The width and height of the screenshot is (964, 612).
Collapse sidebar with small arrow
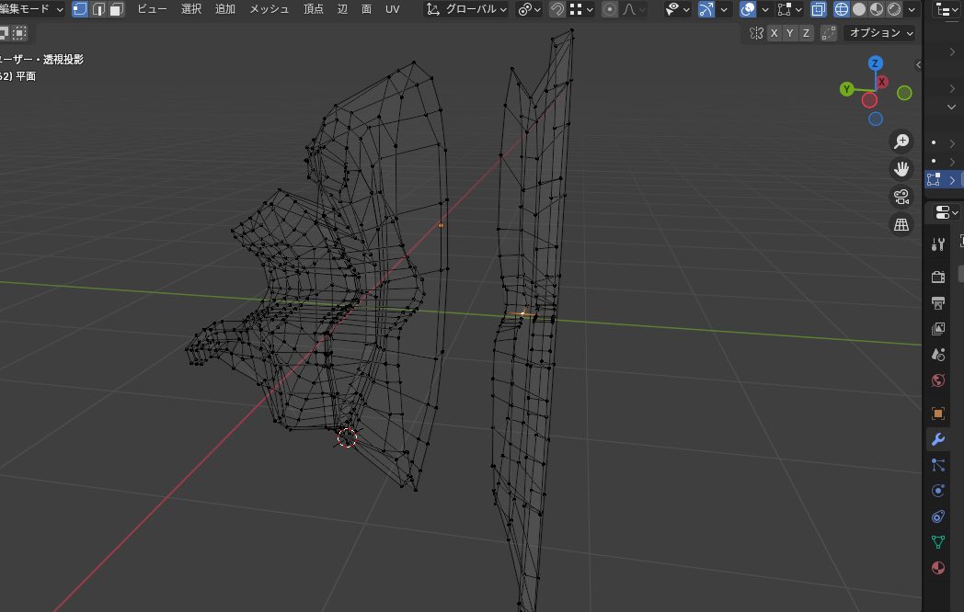pyautogui.click(x=918, y=64)
